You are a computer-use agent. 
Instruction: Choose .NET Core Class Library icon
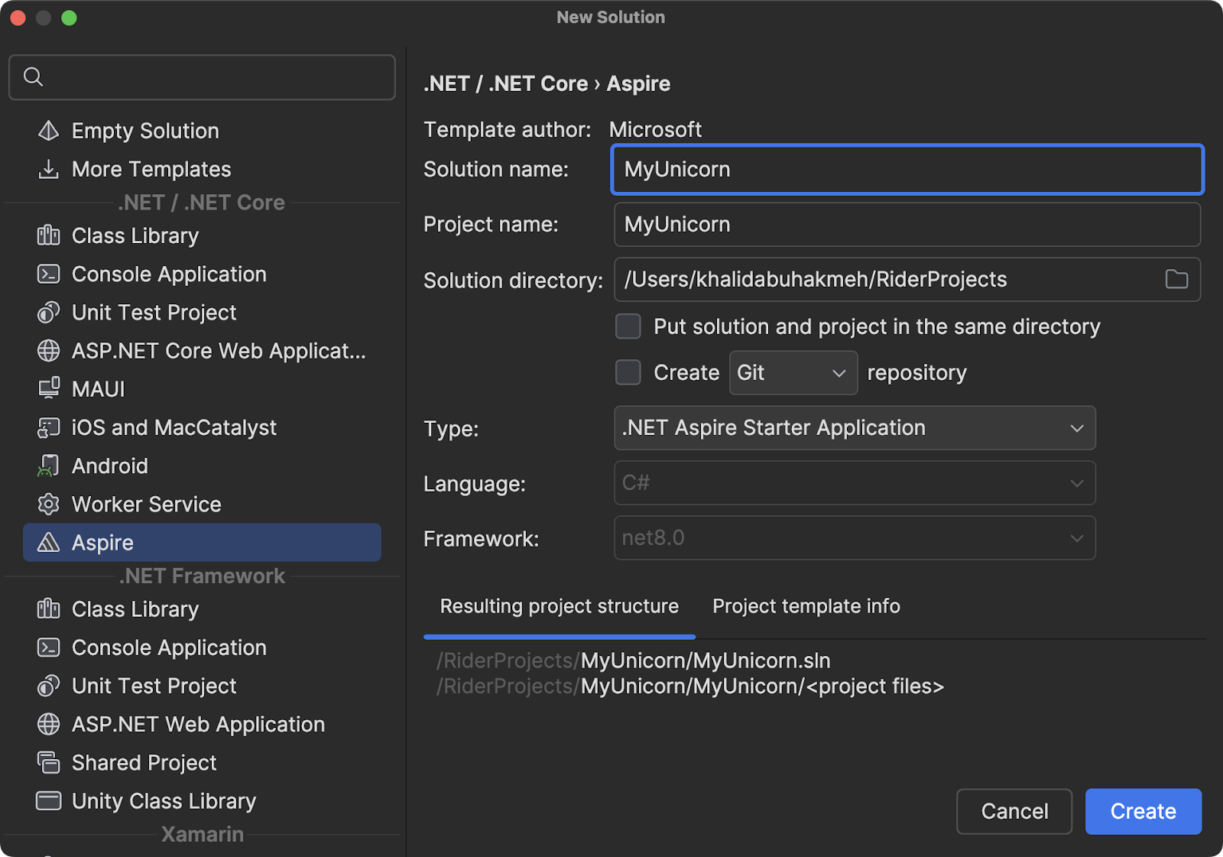point(48,235)
